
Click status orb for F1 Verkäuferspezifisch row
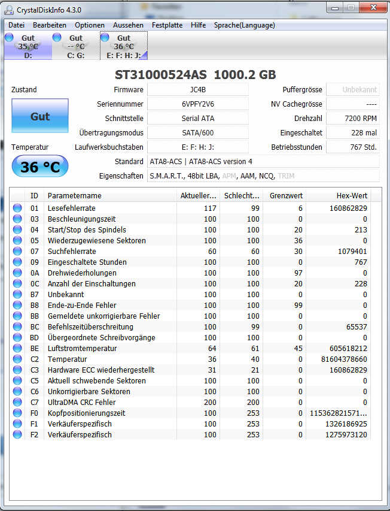tap(17, 423)
